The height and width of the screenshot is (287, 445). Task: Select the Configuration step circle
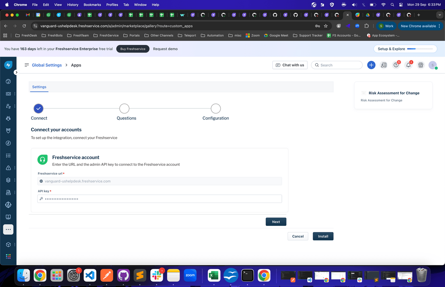216,108
